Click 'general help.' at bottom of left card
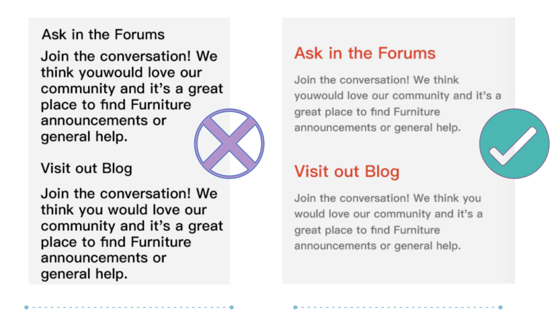 pyautogui.click(x=84, y=274)
